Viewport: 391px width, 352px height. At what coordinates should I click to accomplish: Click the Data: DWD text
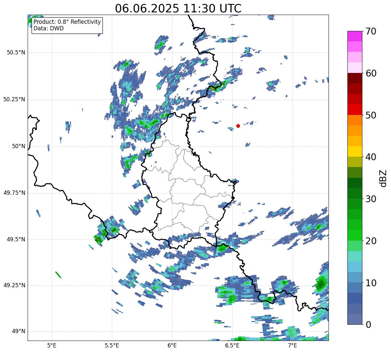pos(48,28)
